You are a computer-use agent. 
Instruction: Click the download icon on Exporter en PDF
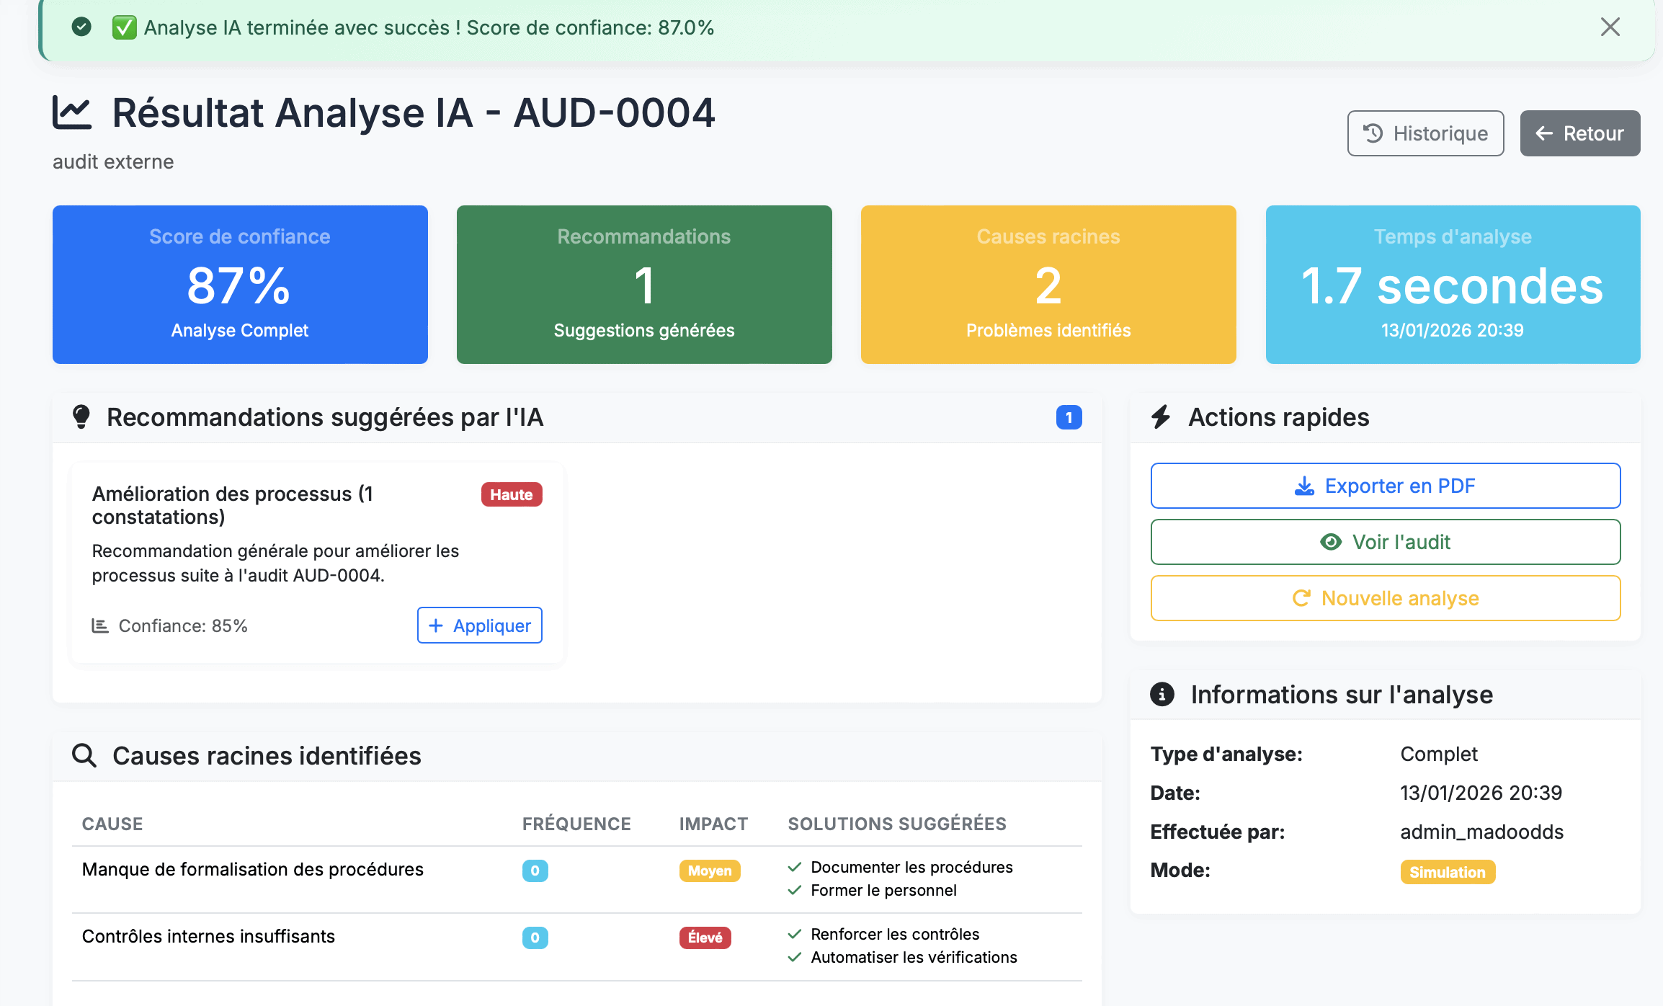coord(1303,485)
